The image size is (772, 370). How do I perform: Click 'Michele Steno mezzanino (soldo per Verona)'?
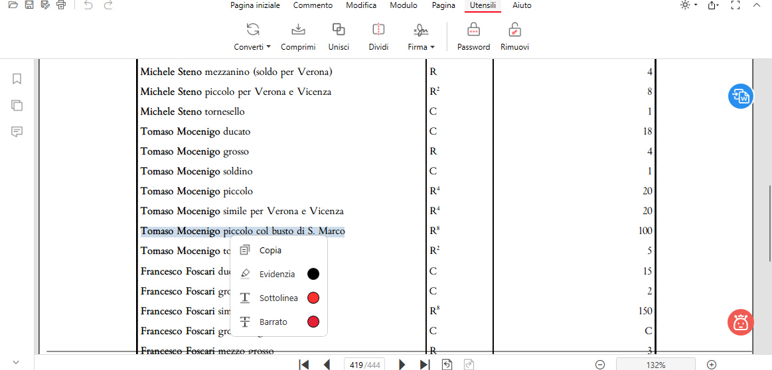pyautogui.click(x=236, y=72)
